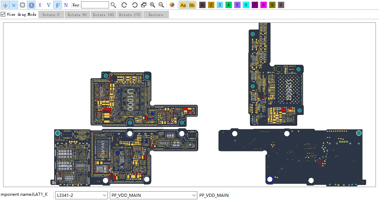Toggle the F filter button
This screenshot has height=200, width=379.
coord(57,5)
